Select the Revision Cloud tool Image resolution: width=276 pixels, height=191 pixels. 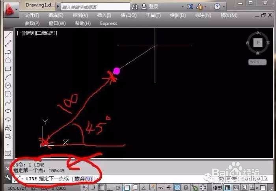pyautogui.click(x=8, y=94)
